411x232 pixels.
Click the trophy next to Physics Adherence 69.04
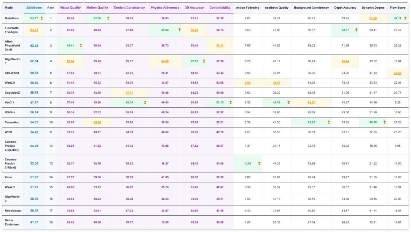pyautogui.click(x=179, y=30)
